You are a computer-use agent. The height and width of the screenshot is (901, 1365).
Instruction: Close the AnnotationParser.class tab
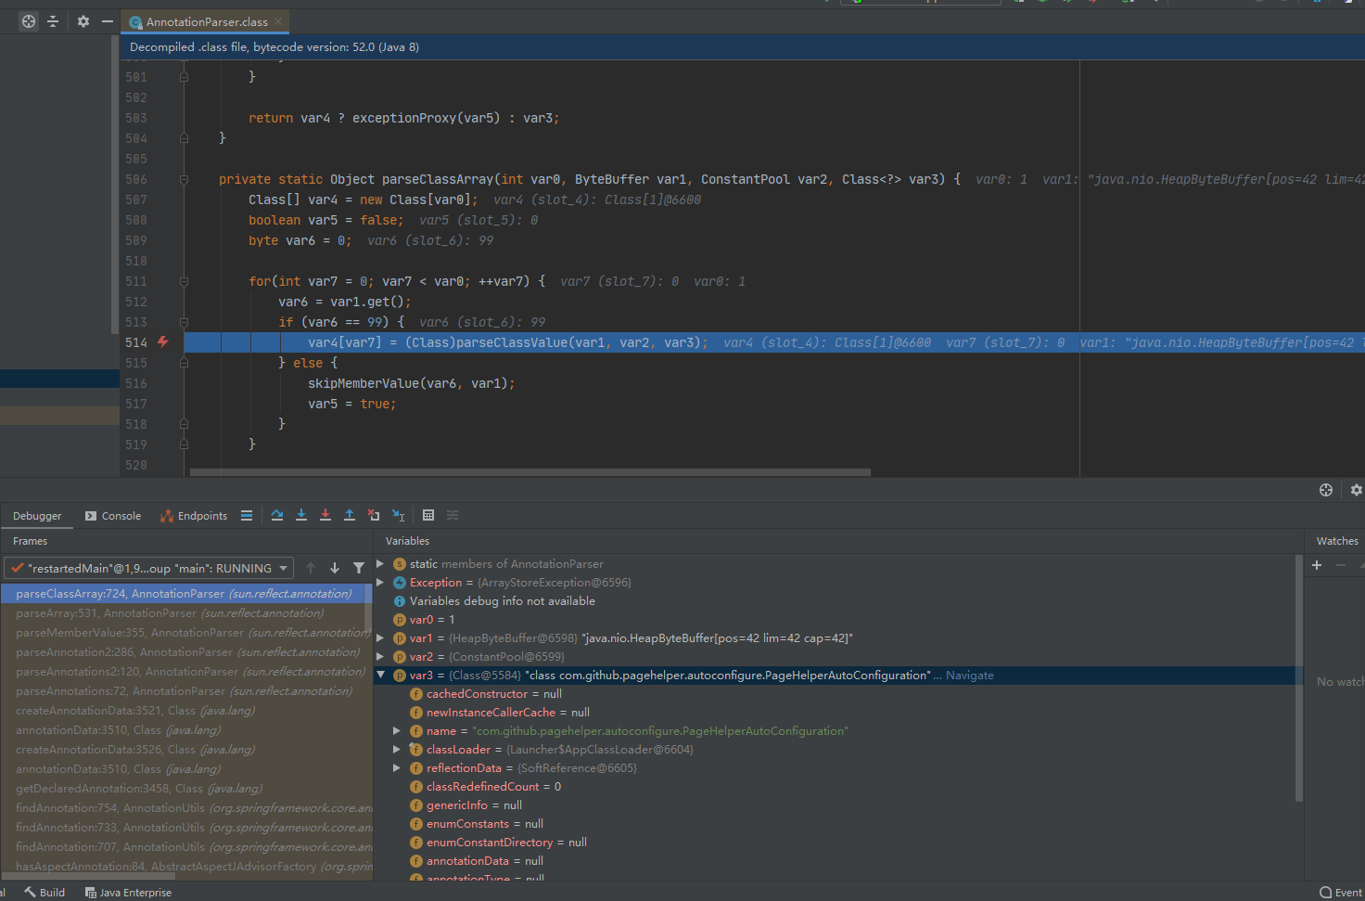click(278, 21)
